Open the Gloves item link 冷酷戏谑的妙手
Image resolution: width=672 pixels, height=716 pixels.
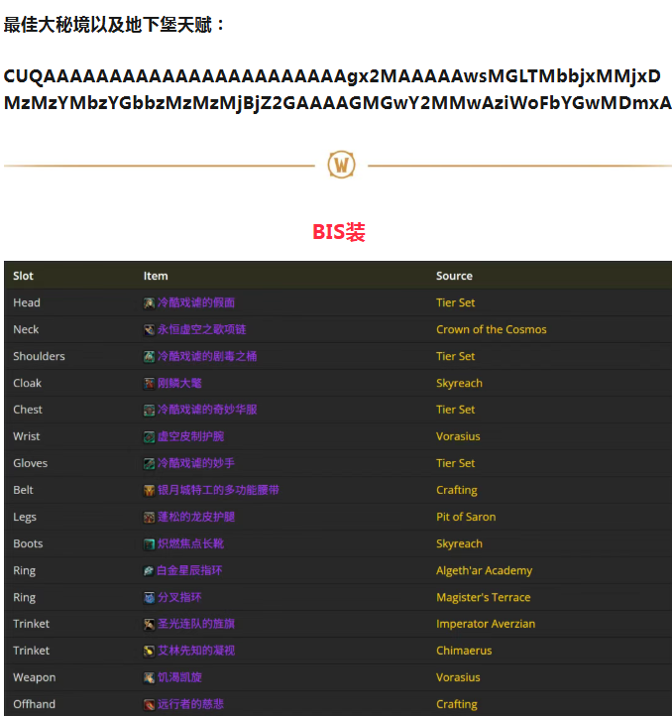pyautogui.click(x=195, y=463)
